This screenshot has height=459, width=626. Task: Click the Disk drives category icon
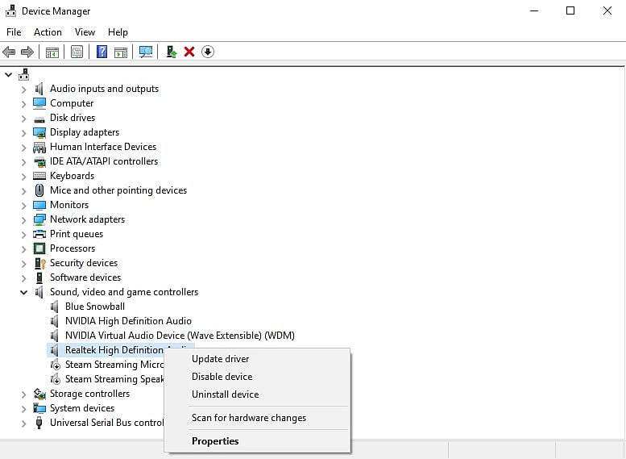(x=39, y=119)
